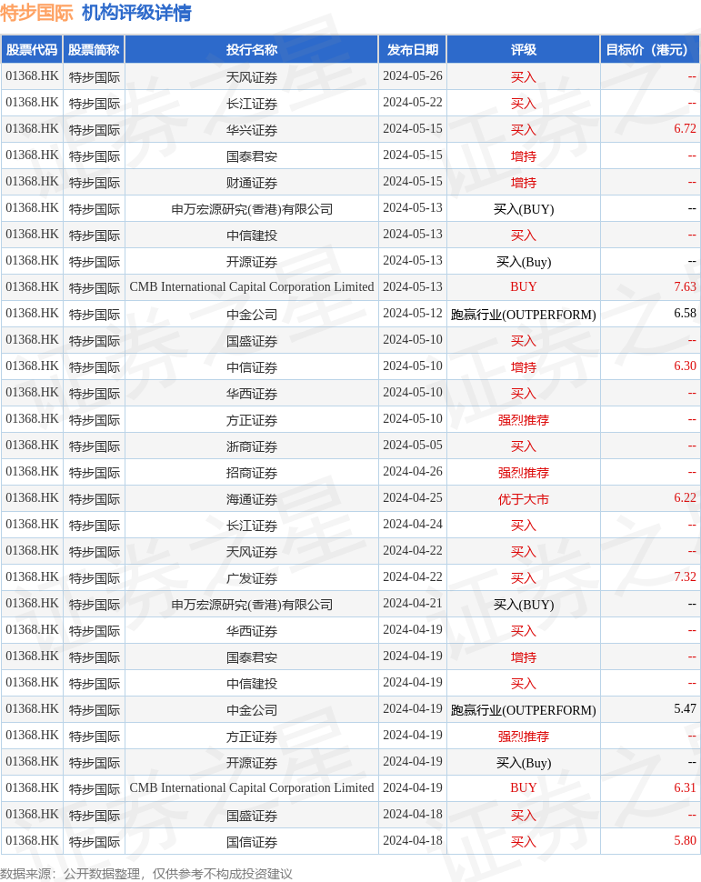Select the date cell 2024-04-25
The height and width of the screenshot is (882, 701).
[x=413, y=497]
